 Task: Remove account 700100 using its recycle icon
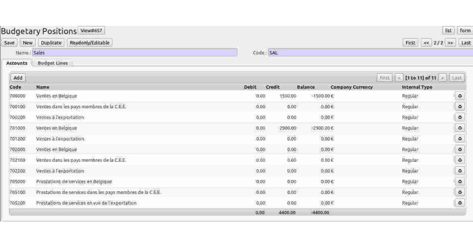point(459,107)
